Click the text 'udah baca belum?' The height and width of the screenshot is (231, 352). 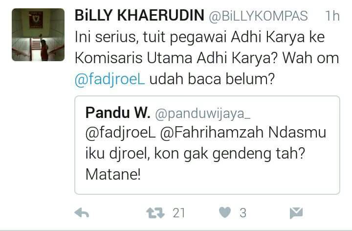point(212,79)
